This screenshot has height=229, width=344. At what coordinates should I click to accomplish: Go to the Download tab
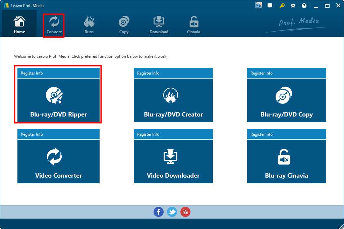click(159, 25)
